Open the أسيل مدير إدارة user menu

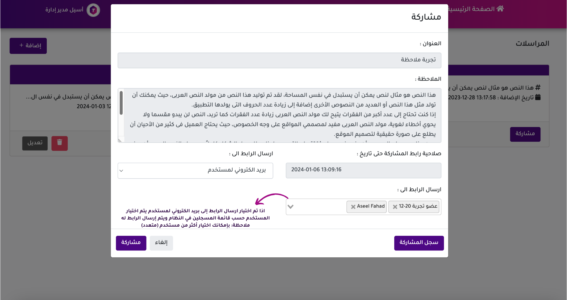64,10
